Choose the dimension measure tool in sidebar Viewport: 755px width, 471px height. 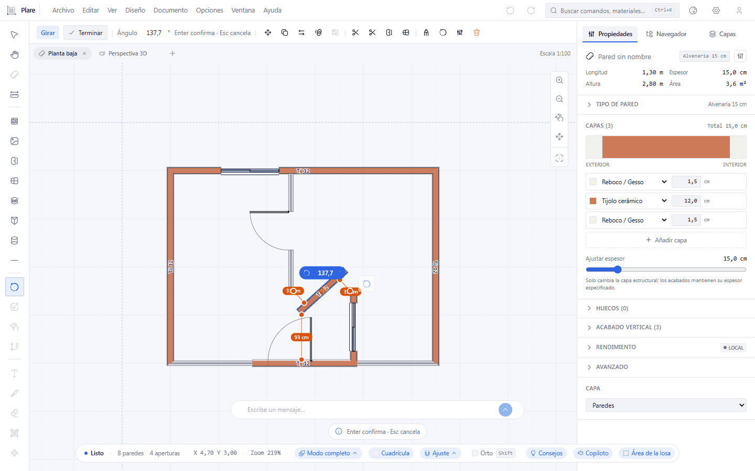click(x=15, y=95)
